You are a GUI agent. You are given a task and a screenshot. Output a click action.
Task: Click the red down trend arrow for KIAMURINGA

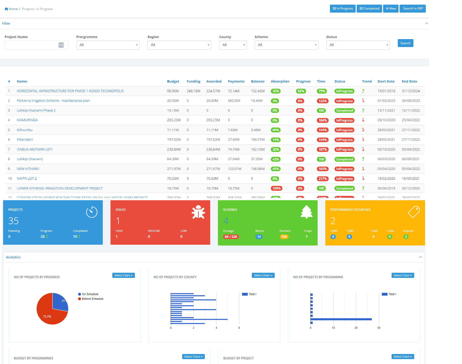tap(363, 120)
